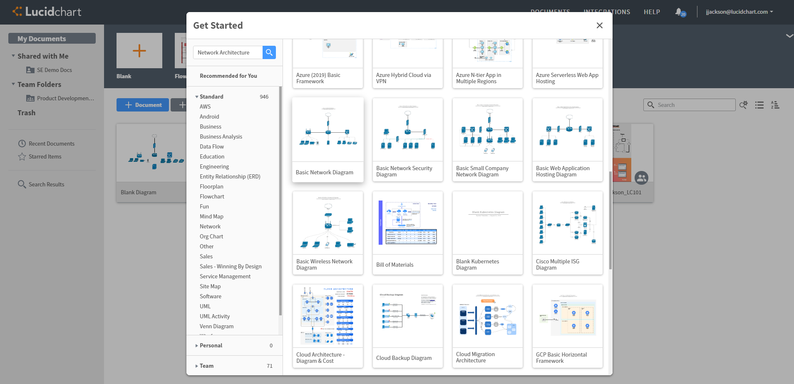Click the orange plus Blank template tile
This screenshot has height=384, width=794.
(139, 51)
